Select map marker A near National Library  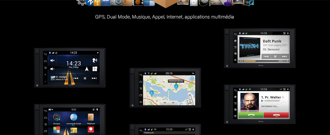pyautogui.click(x=176, y=86)
